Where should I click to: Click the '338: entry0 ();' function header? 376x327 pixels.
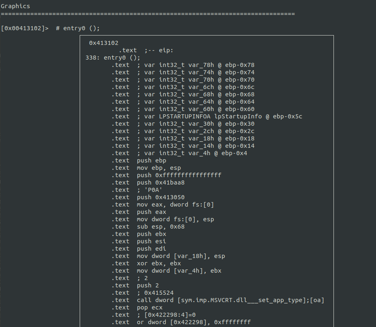[113, 58]
